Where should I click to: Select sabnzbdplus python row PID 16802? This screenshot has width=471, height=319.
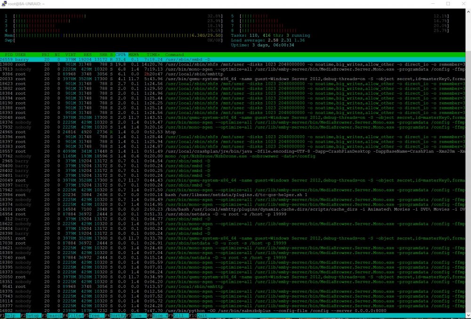[x=233, y=311]
